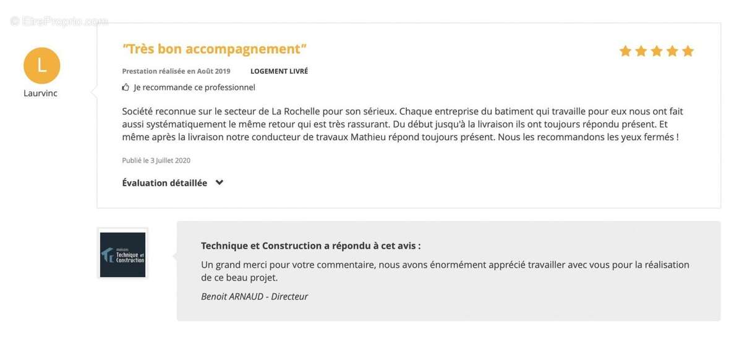
Task: Click the third rating star
Action: click(x=657, y=51)
